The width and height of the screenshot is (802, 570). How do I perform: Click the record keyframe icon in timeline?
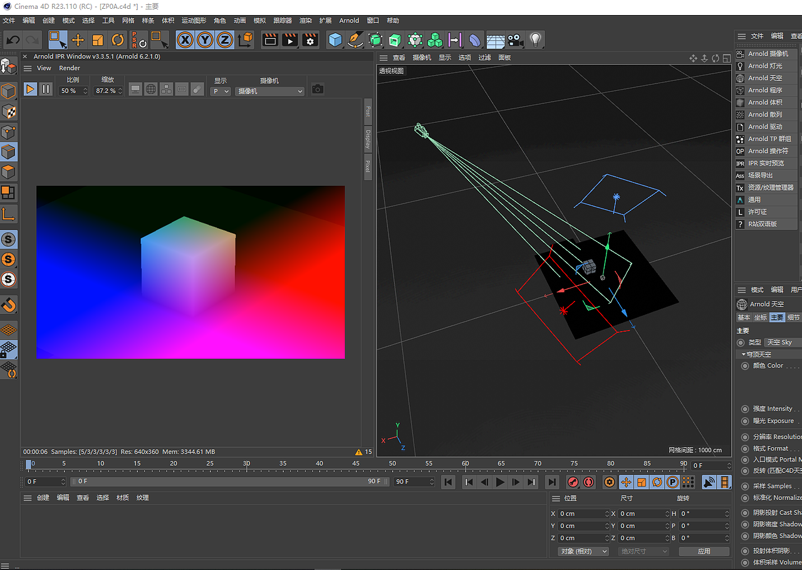[x=573, y=482]
